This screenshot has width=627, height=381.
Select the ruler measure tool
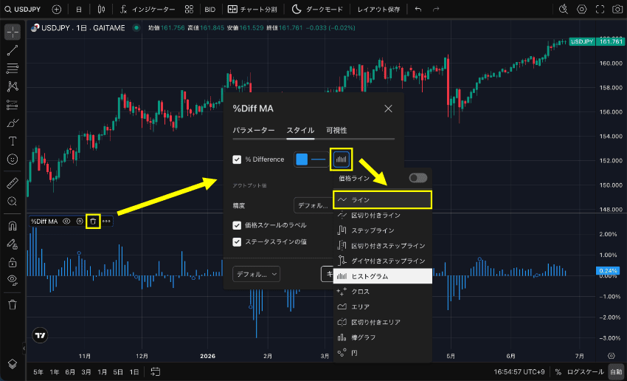click(13, 183)
